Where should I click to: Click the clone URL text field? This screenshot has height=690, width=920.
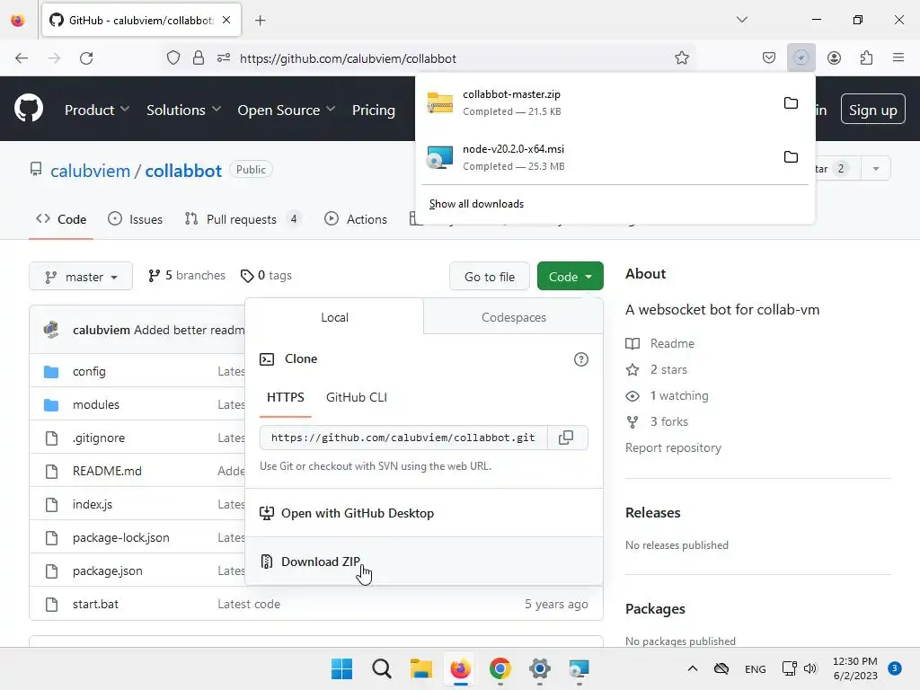pos(403,438)
